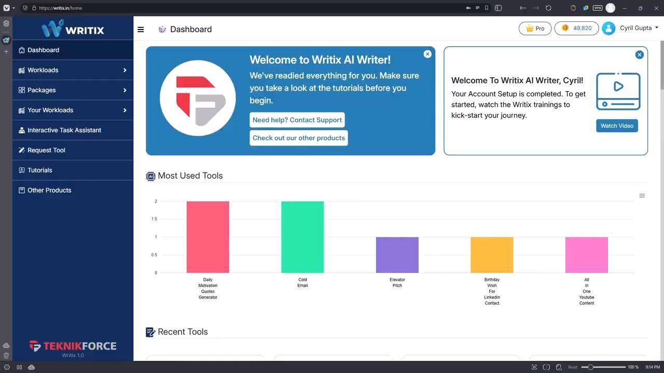
Task: Click the Writix web panel icon in browser sidebar
Action: point(6,40)
